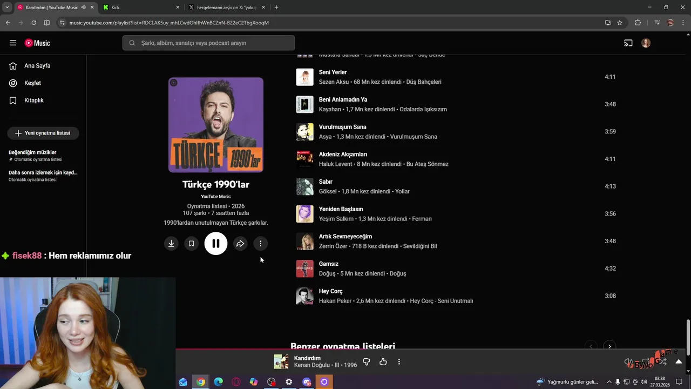Play Seni Yerler by Sezen Aksu
The image size is (691, 389).
tap(333, 72)
